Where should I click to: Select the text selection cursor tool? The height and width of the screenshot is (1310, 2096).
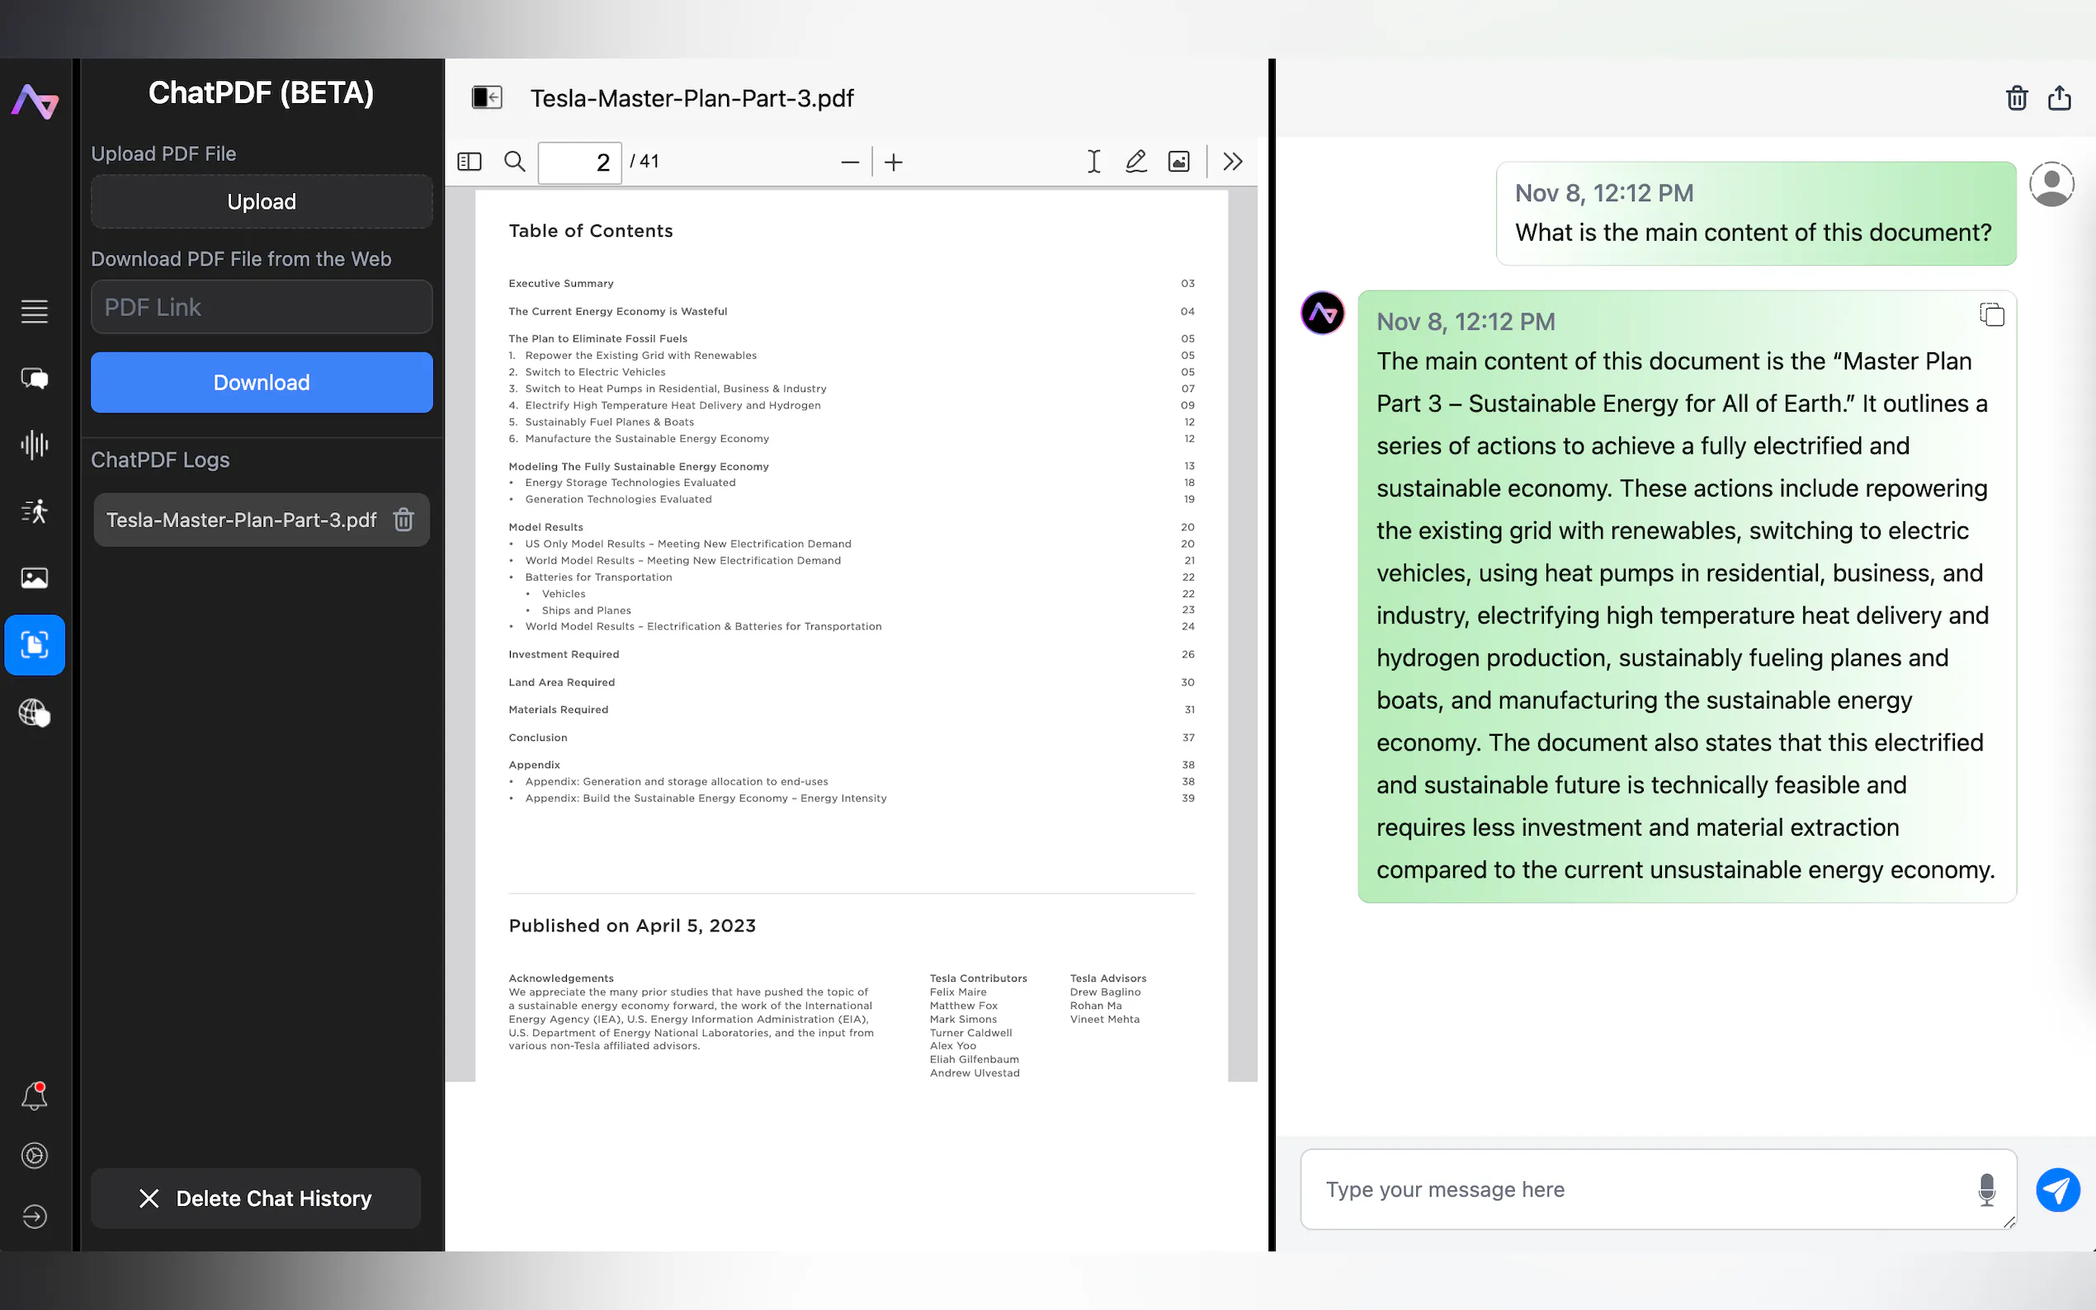[1093, 162]
